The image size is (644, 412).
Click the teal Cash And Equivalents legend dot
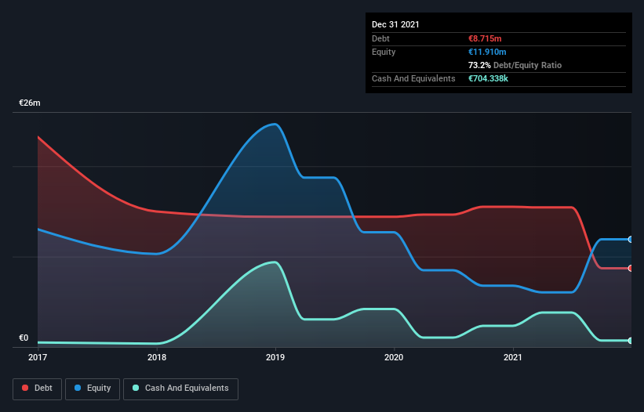(136, 388)
